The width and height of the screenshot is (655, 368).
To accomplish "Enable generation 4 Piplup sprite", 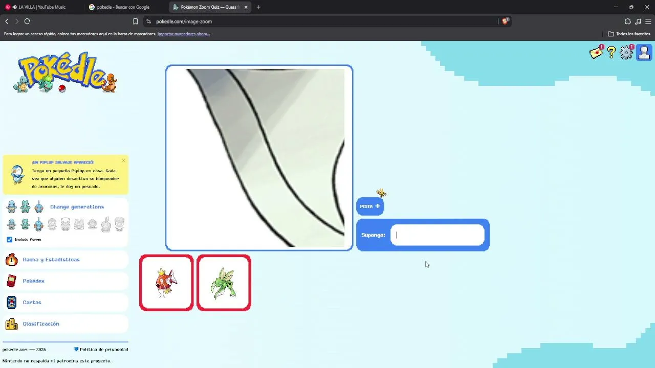I will [52, 224].
